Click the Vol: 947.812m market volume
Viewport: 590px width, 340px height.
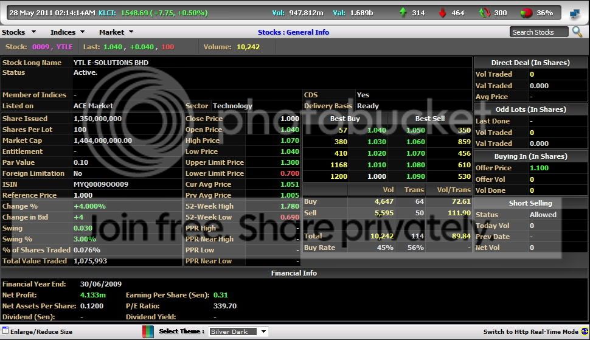(297, 13)
